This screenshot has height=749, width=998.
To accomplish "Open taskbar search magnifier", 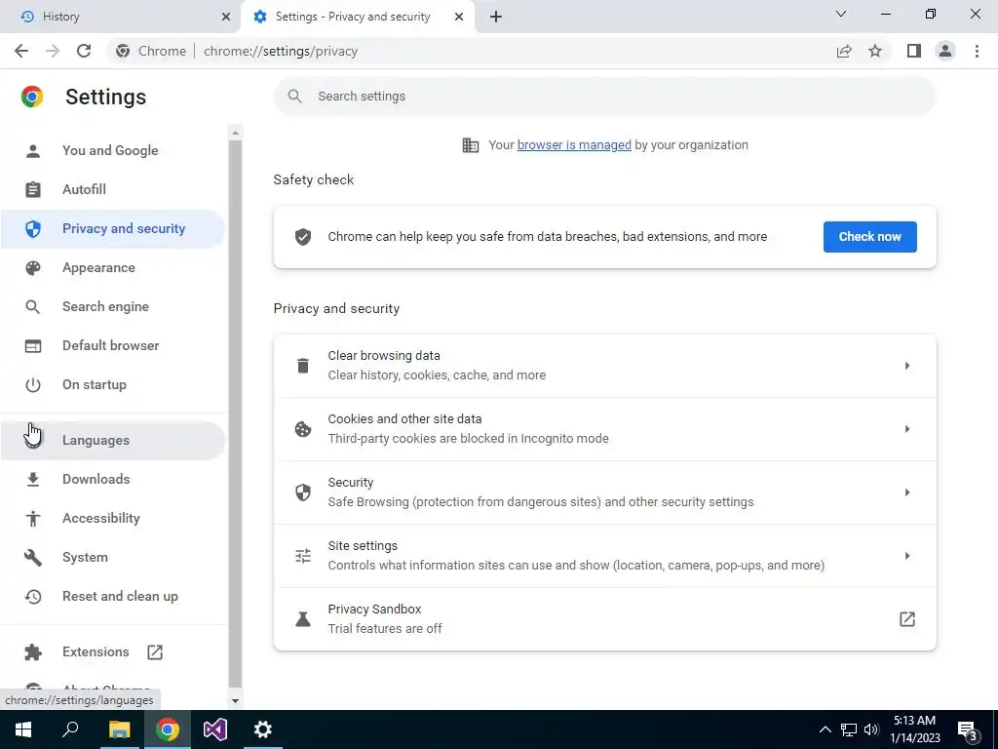I will tap(70, 729).
